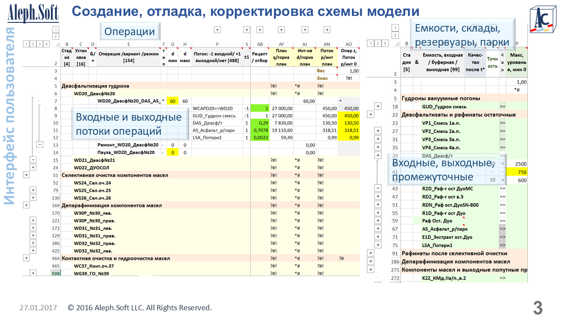Click column outline level 1 button in left sheet
The width and height of the screenshot is (563, 316).
55,30
